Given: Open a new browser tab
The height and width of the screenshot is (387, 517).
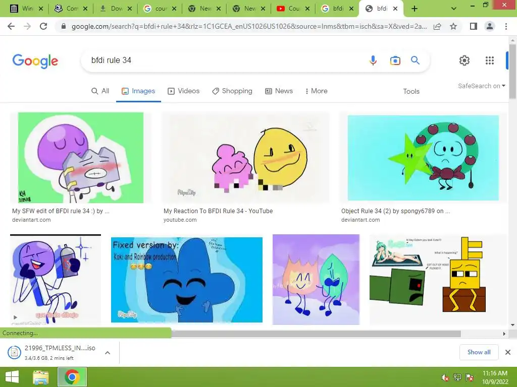Looking at the screenshot, I should pyautogui.click(x=415, y=9).
